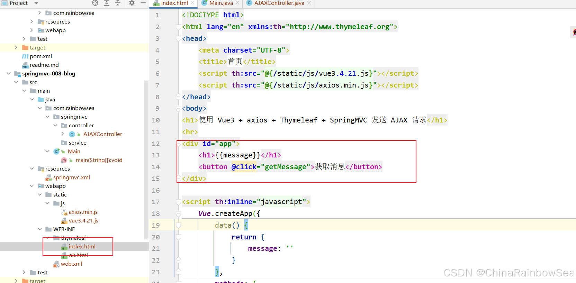Select index.html in thymeleaf folder
This screenshot has height=283, width=576.
click(82, 246)
